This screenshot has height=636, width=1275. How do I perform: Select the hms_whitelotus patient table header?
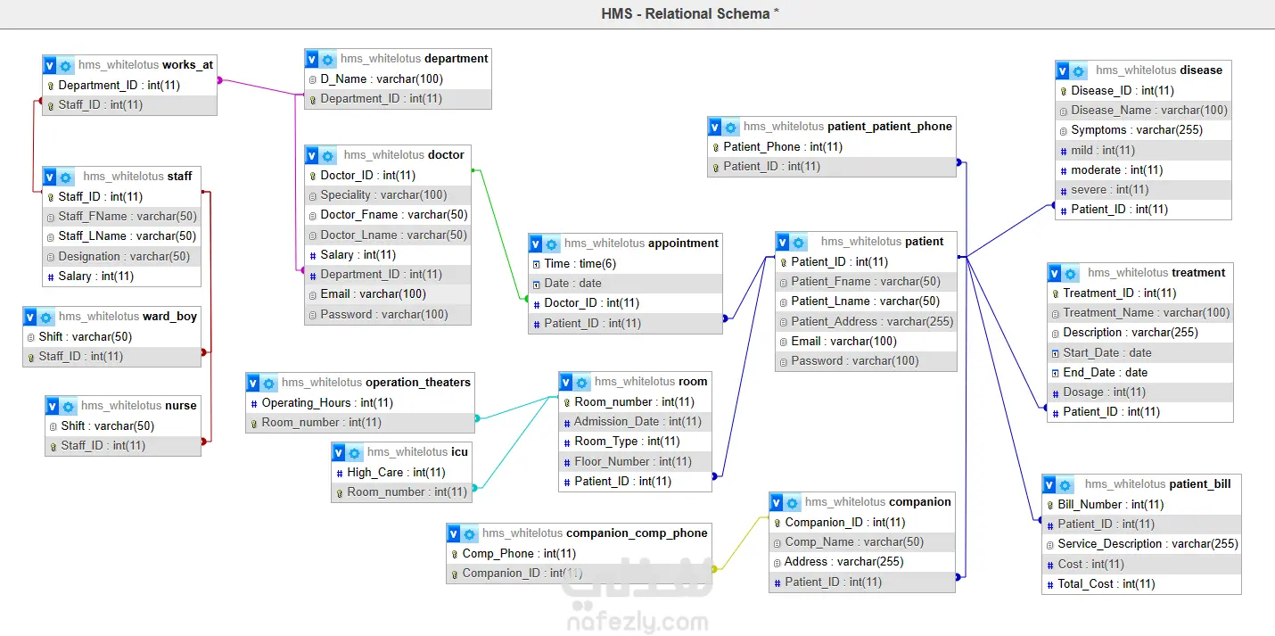882,242
